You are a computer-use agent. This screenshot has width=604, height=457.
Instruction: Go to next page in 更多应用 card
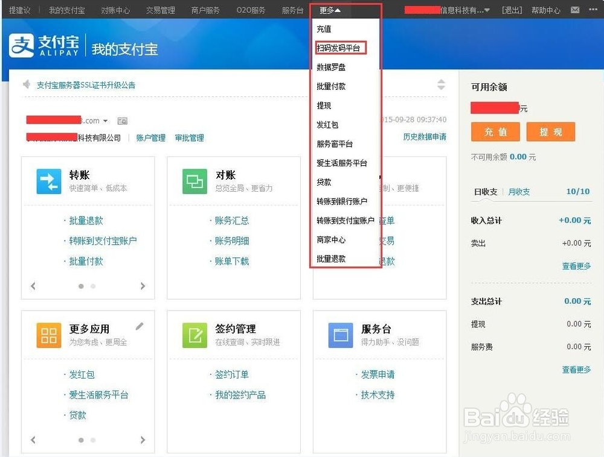coord(143,440)
